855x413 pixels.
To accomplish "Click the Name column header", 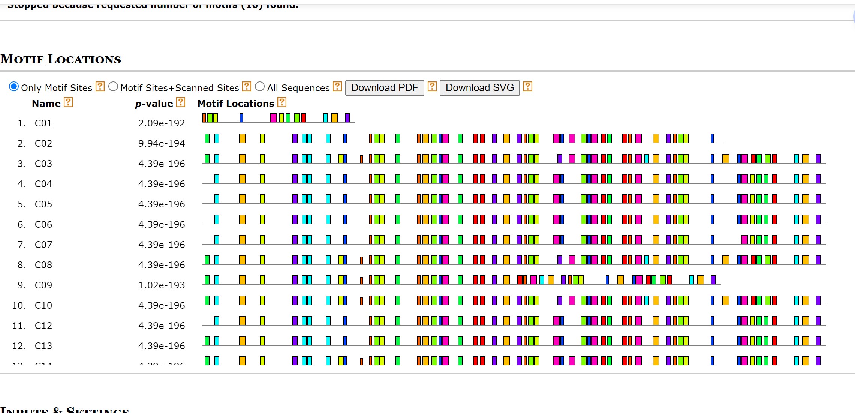I will tap(46, 104).
